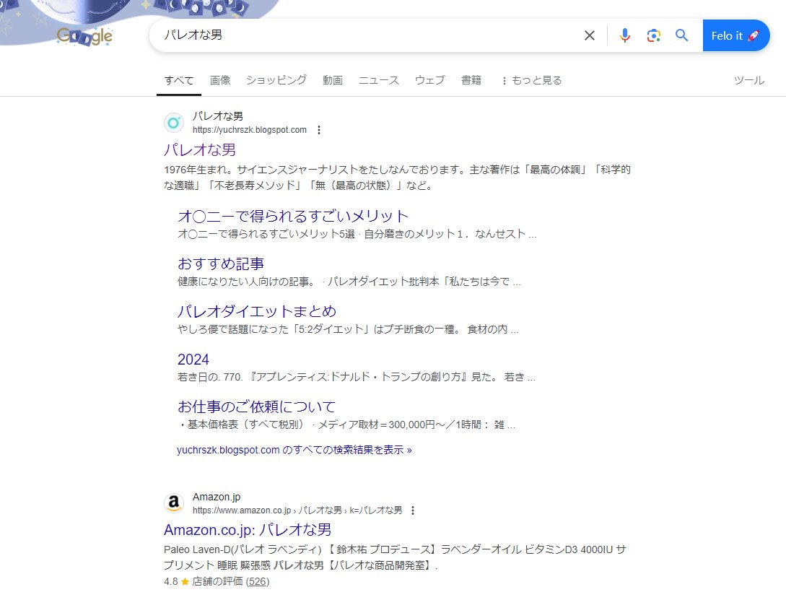Open Google Lens image search icon
The height and width of the screenshot is (600, 786).
653,35
